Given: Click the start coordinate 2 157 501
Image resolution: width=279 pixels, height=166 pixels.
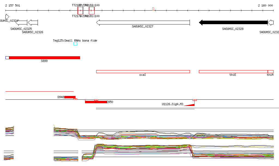Looking at the screenshot, I should 13,5.
